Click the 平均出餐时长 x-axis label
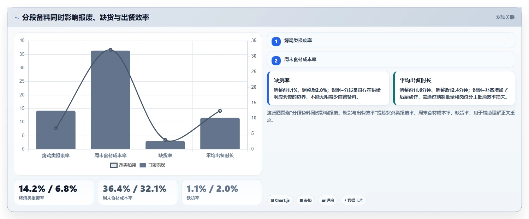 [220, 155]
